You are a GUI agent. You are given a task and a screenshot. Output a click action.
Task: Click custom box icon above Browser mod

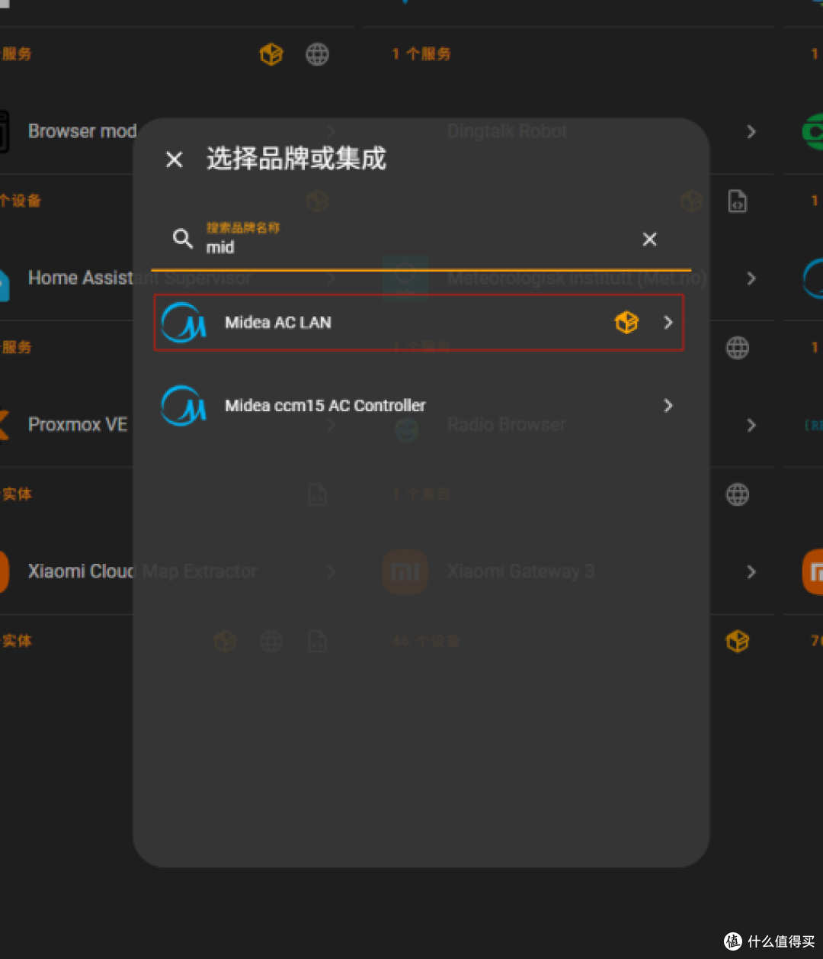271,54
